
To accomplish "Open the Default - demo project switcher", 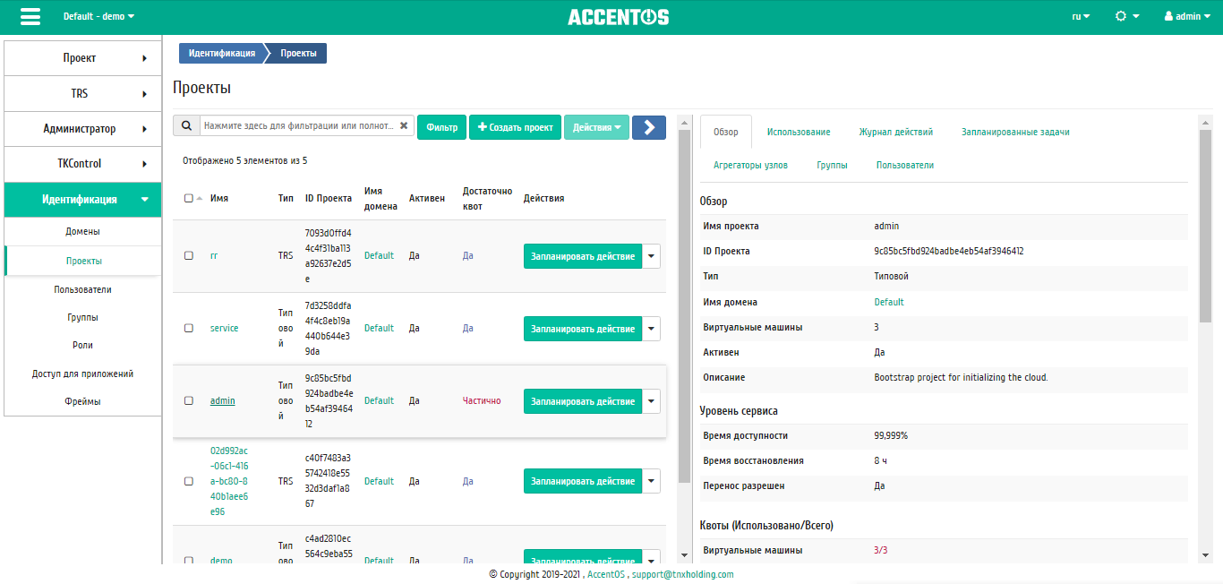I will pyautogui.click(x=98, y=17).
